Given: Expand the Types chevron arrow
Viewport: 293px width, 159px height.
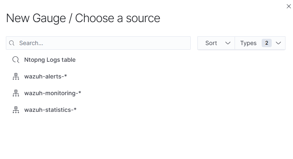Looking at the screenshot, I should click(x=278, y=43).
